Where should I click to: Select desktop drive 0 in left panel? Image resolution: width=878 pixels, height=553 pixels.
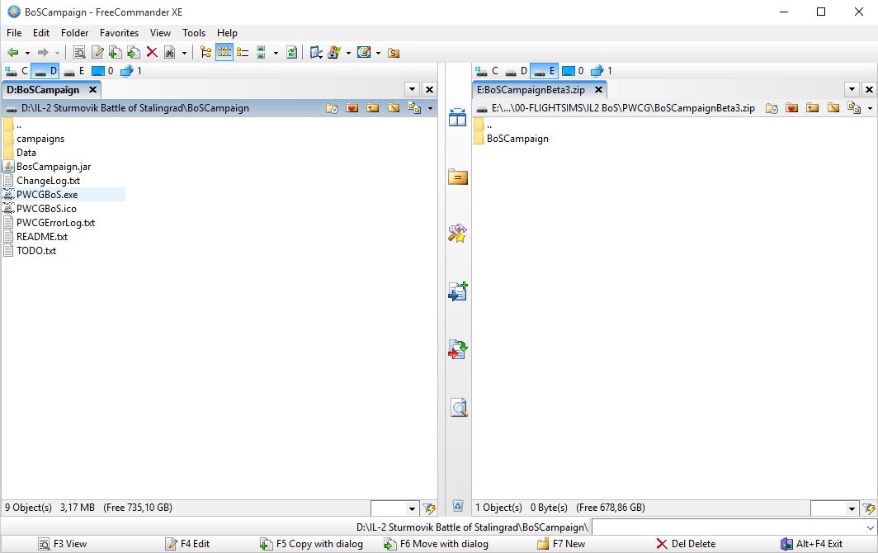[x=102, y=71]
